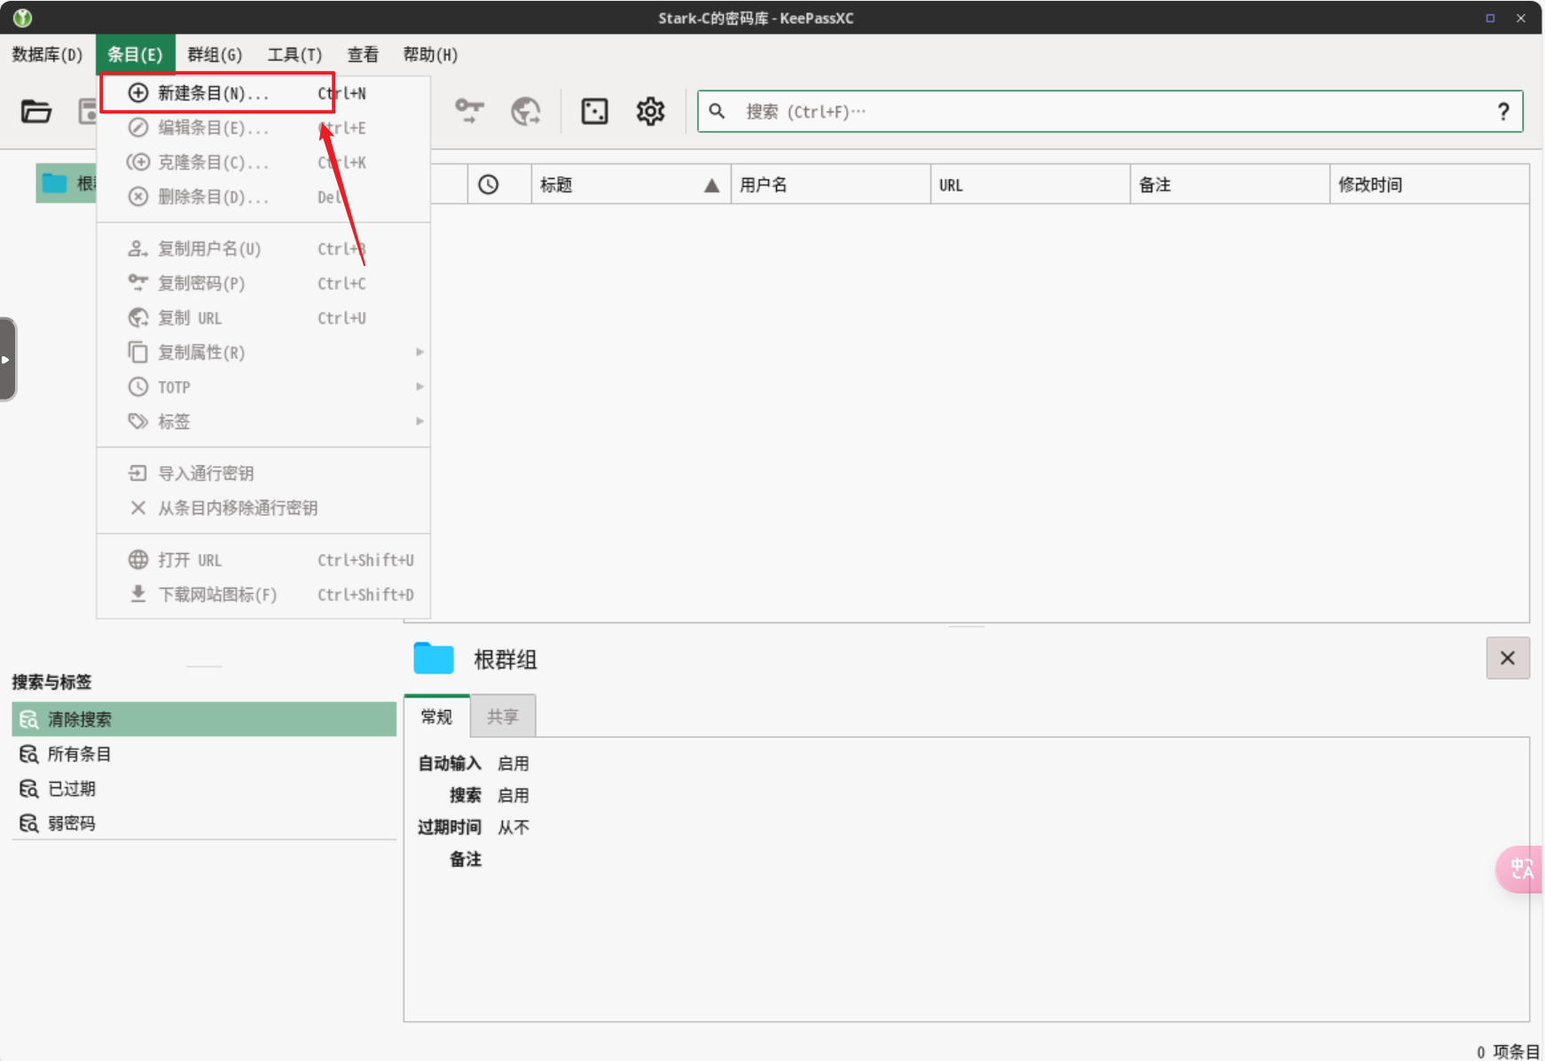Click the KeePassXC app icon in title bar
1545x1061 pixels.
coord(23,18)
